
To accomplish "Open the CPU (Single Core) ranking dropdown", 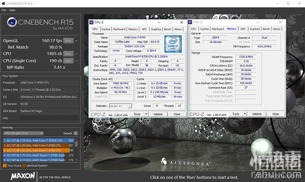I will point(23,133).
